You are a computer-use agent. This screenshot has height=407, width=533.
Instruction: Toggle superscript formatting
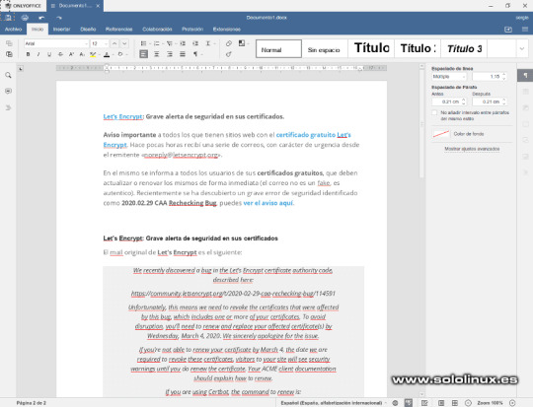tap(71, 54)
